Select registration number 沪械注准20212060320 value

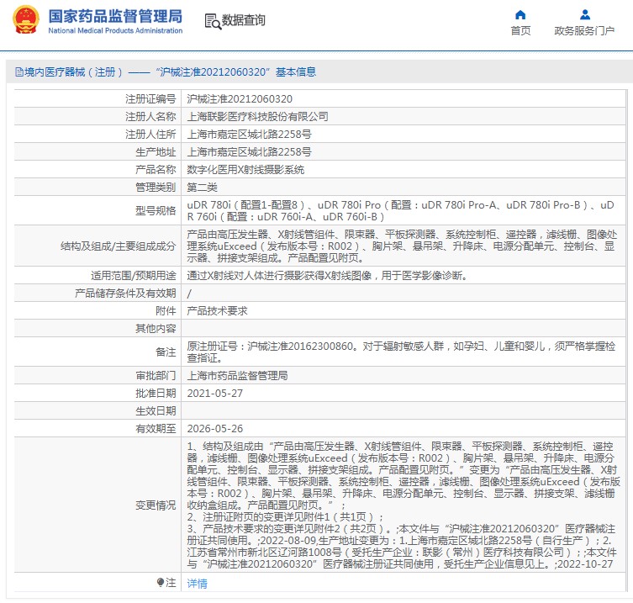(240, 99)
